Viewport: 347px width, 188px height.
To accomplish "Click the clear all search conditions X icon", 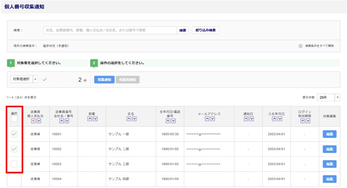I will click(x=300, y=46).
